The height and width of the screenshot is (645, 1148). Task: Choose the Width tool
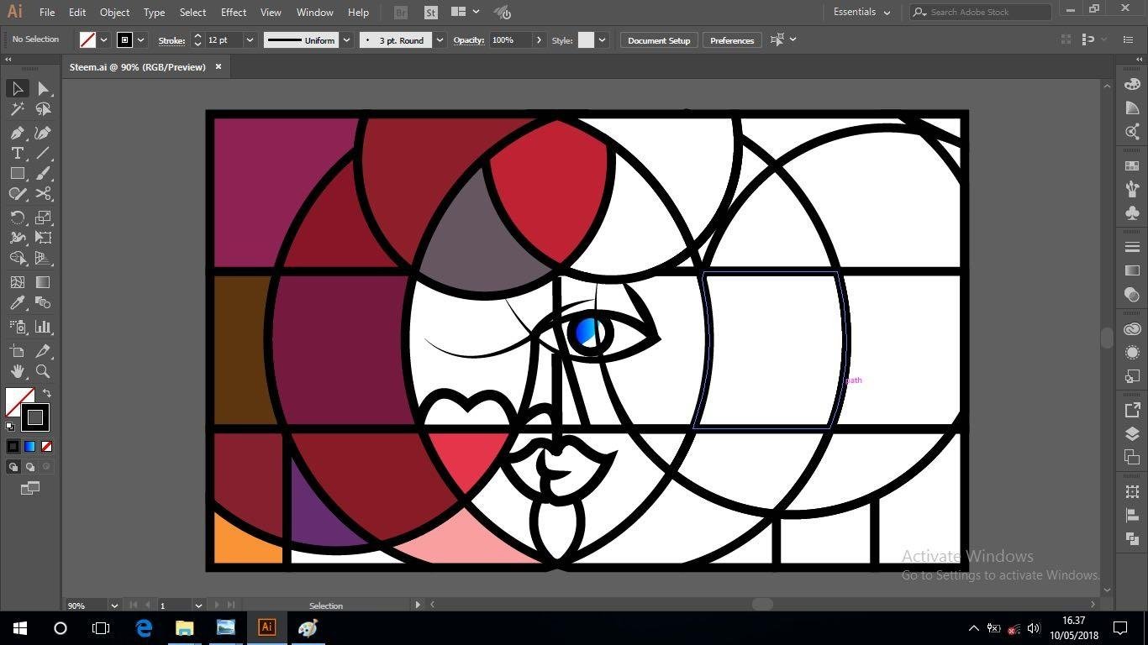tap(17, 238)
